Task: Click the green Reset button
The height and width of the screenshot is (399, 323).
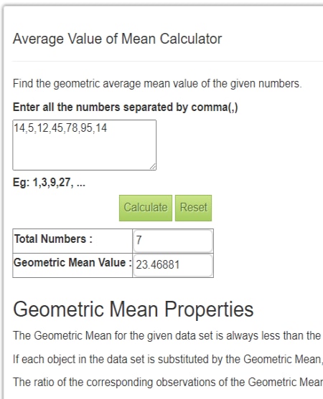Action: 194,208
